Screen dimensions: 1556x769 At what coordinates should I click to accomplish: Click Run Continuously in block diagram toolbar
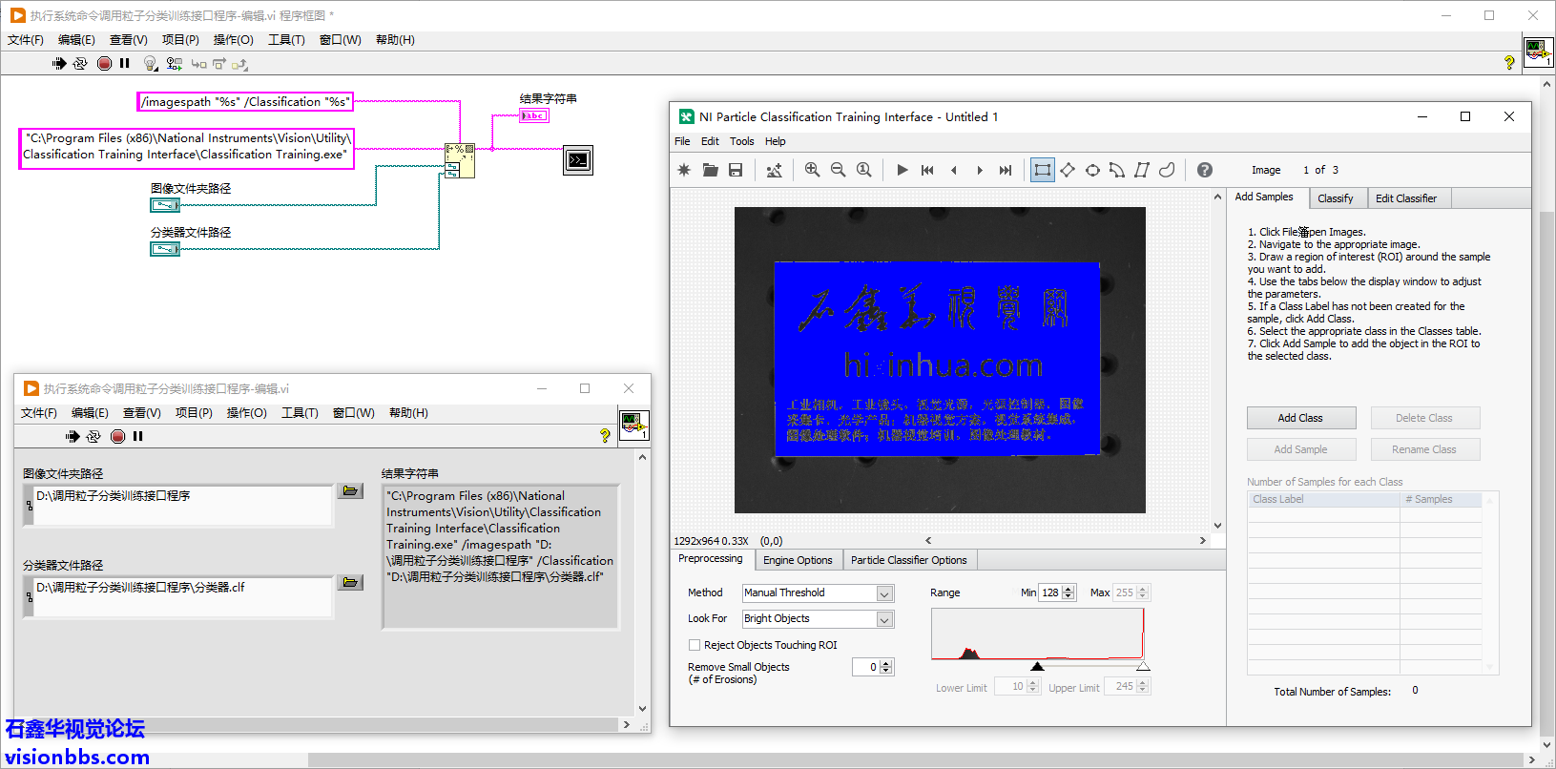80,64
